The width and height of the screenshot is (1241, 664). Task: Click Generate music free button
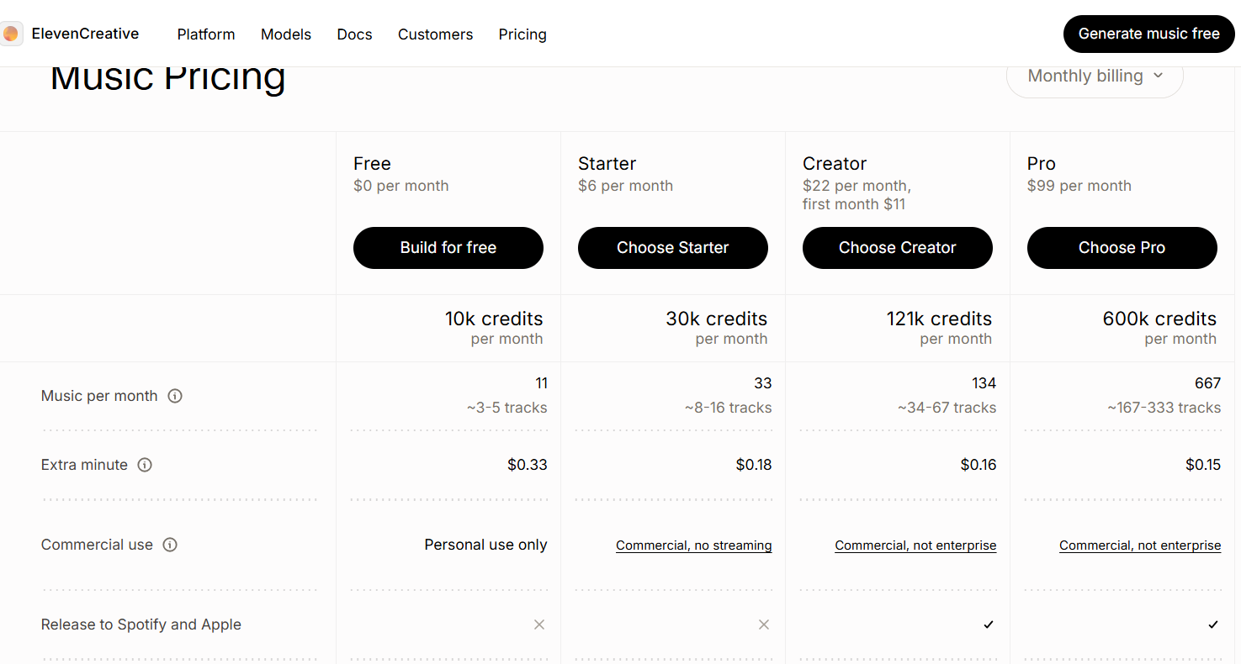1149,34
